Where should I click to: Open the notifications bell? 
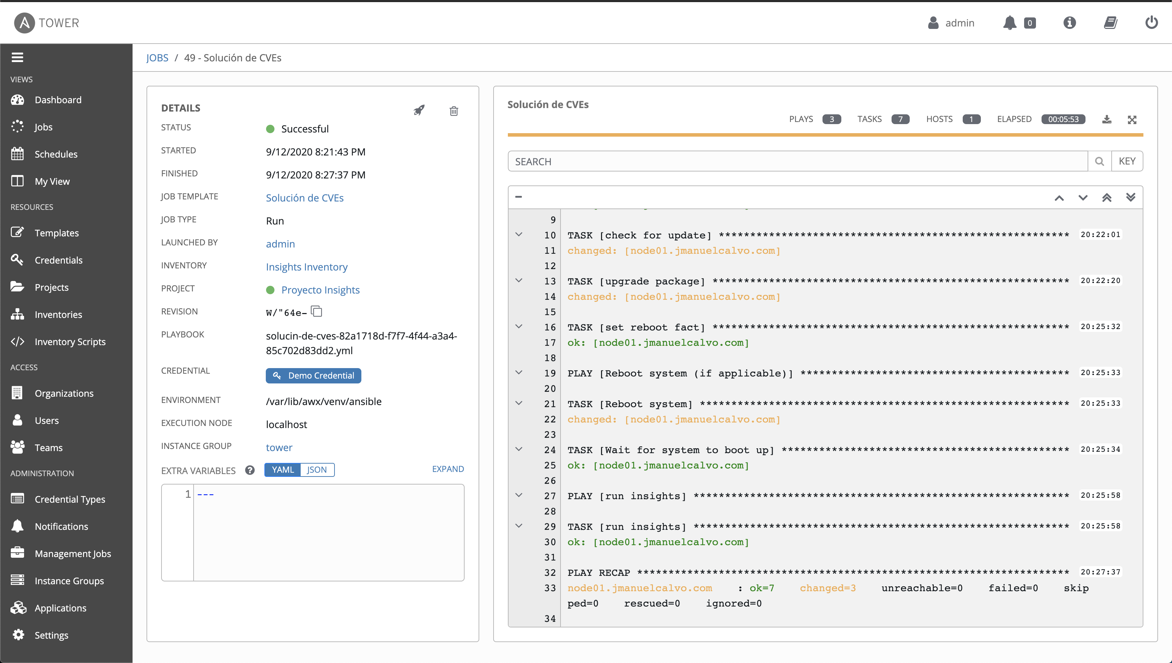(1009, 22)
